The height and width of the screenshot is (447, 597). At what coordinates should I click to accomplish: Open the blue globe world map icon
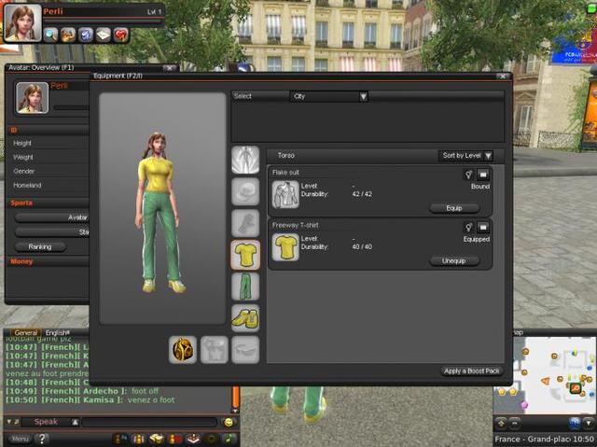pos(575,423)
